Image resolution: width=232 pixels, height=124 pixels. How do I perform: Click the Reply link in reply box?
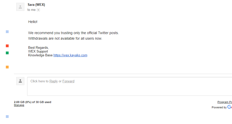[x=53, y=81]
